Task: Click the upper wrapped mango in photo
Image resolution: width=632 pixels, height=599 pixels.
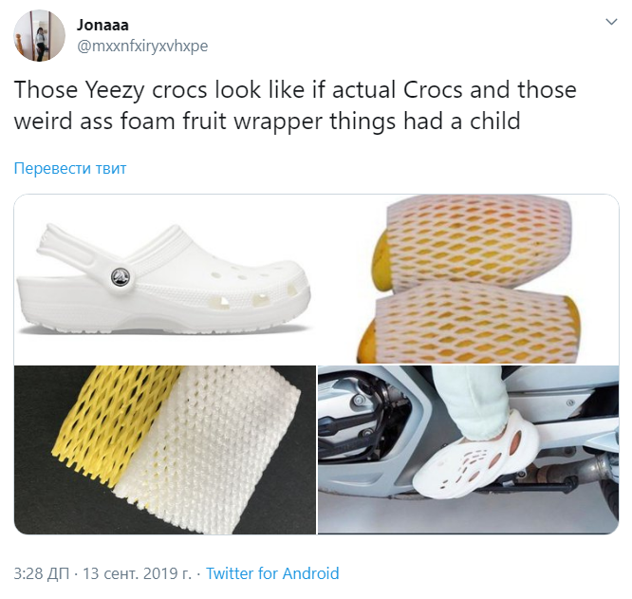Action: click(x=472, y=242)
